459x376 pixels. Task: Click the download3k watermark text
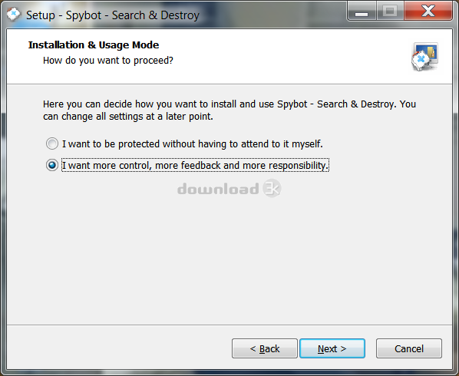(218, 189)
